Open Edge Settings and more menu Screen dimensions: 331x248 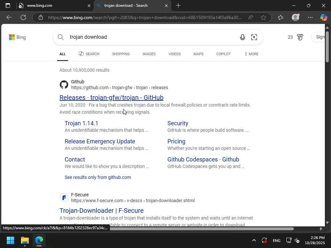tap(310, 17)
